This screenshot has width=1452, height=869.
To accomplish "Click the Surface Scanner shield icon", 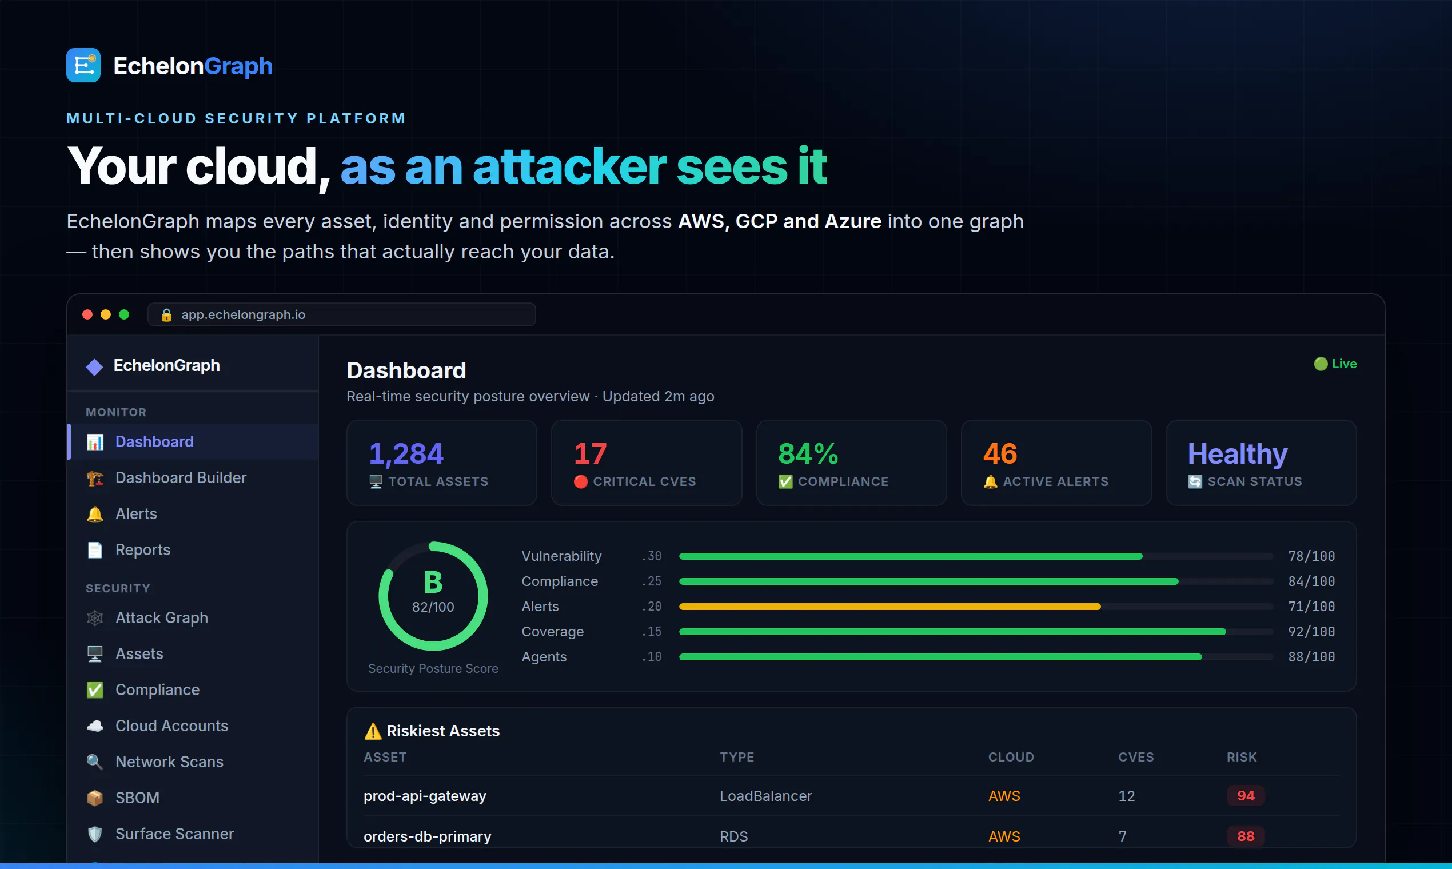I will [x=95, y=834].
